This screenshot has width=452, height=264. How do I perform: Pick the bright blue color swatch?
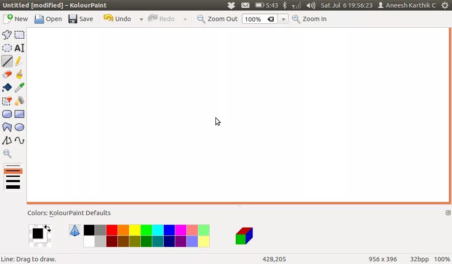pos(169,230)
